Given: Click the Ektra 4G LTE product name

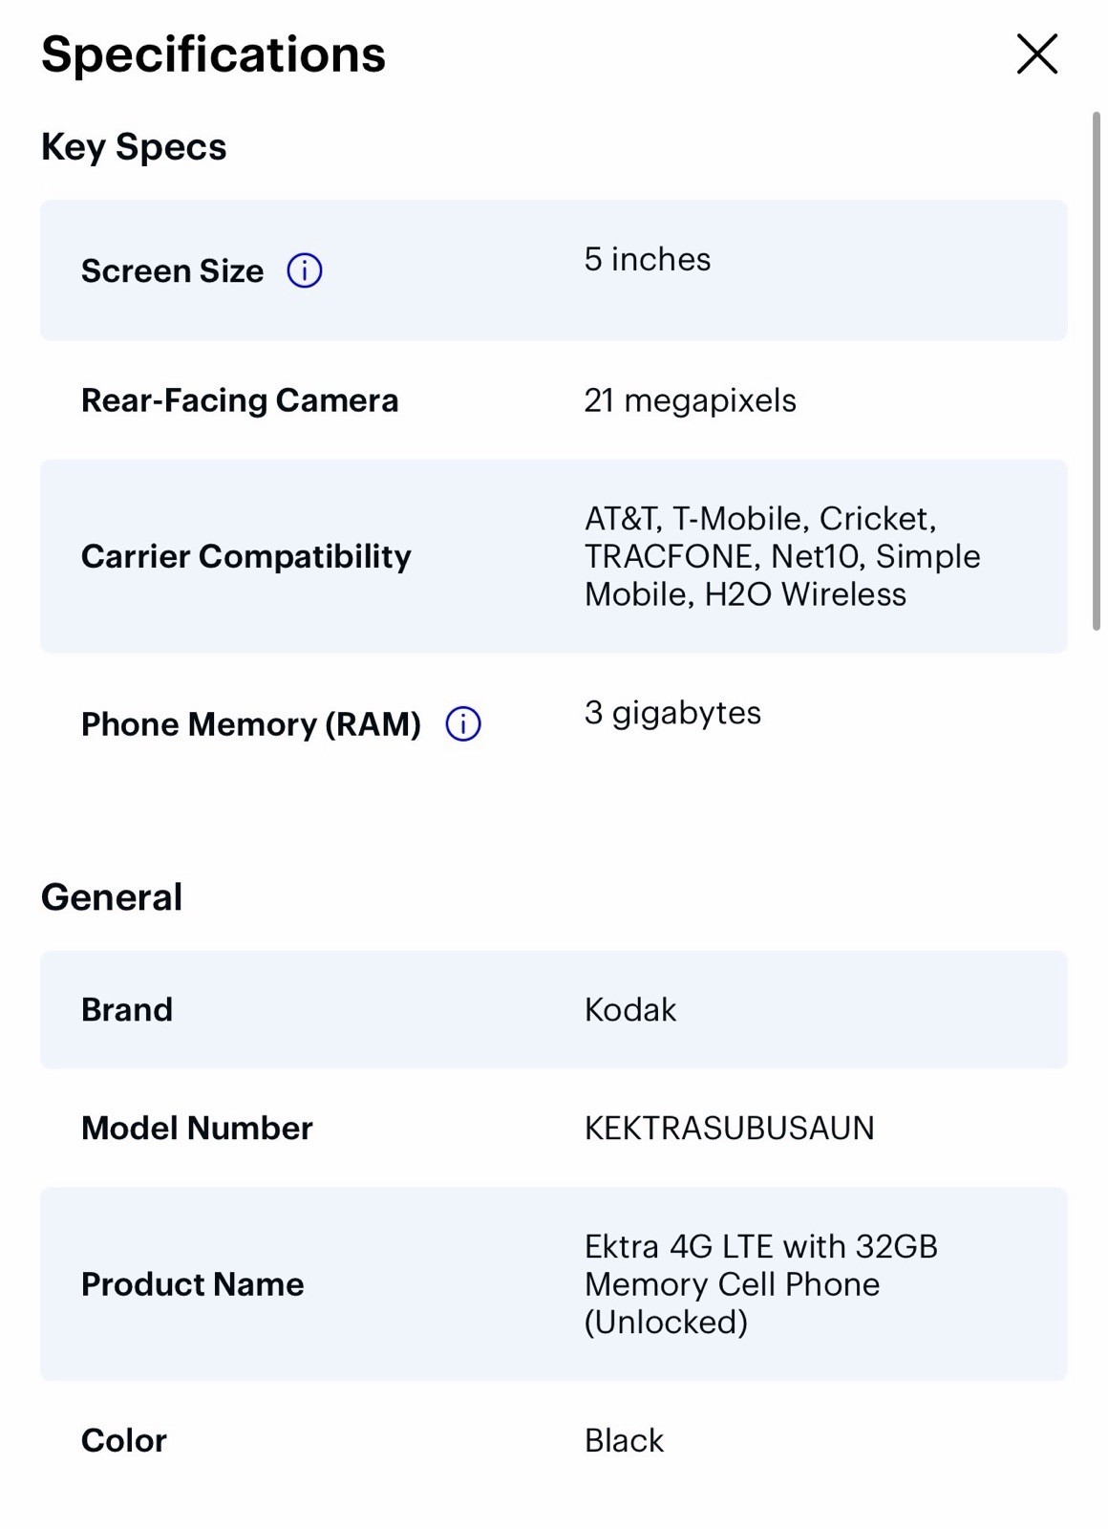Looking at the screenshot, I should [761, 1283].
